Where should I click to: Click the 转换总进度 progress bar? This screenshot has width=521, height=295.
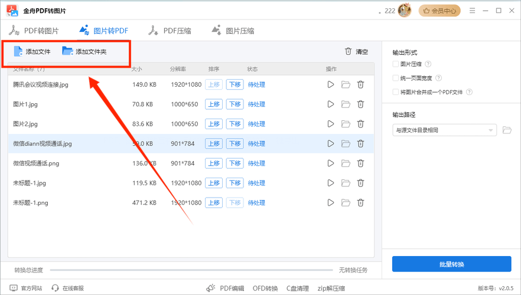[192, 270]
